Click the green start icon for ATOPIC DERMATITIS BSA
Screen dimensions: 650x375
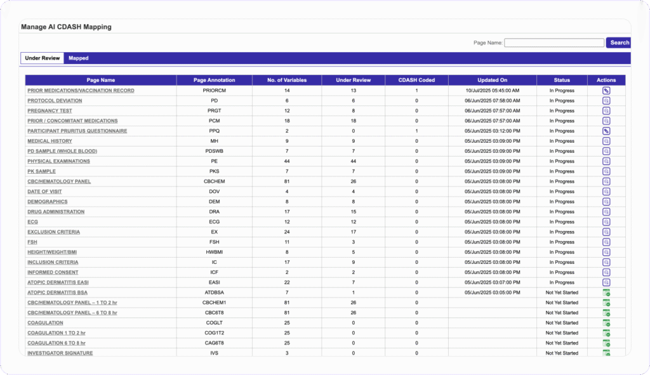pyautogui.click(x=606, y=293)
